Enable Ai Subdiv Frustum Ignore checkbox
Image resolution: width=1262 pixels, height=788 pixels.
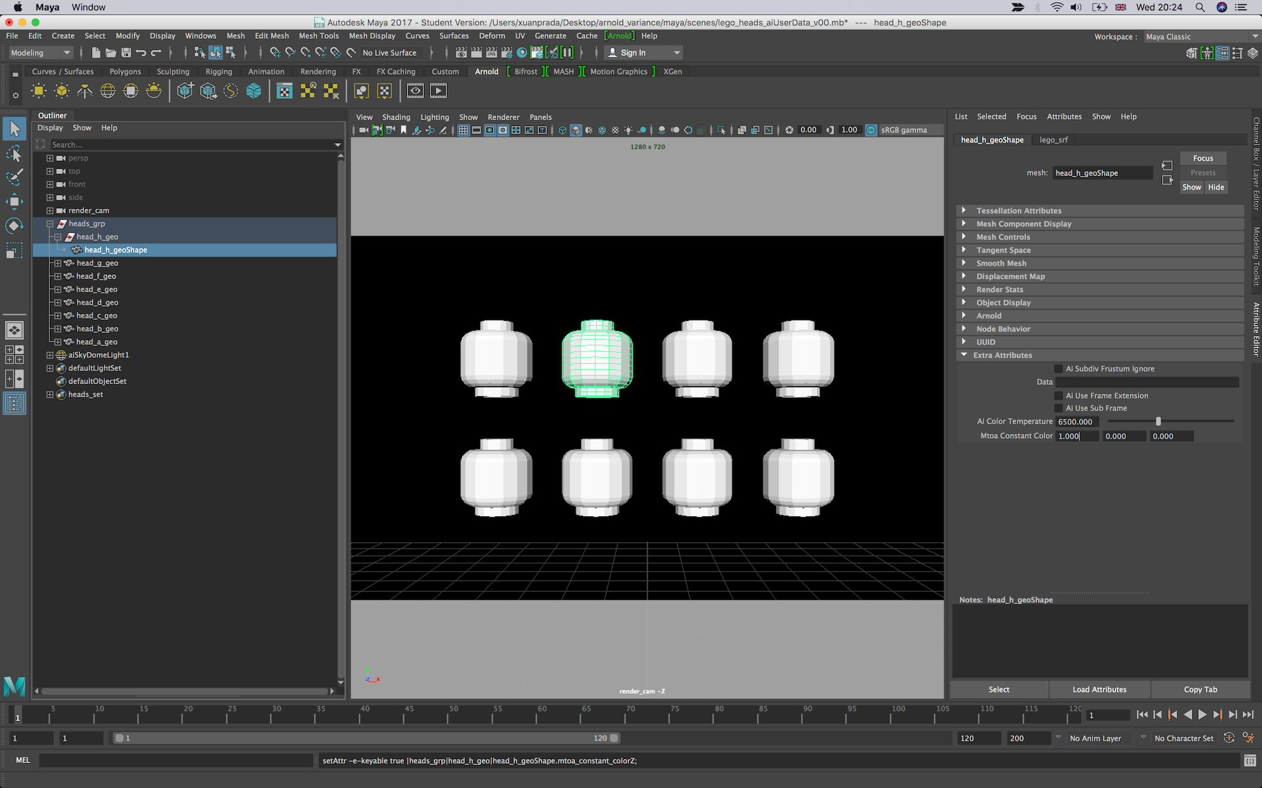(x=1058, y=369)
